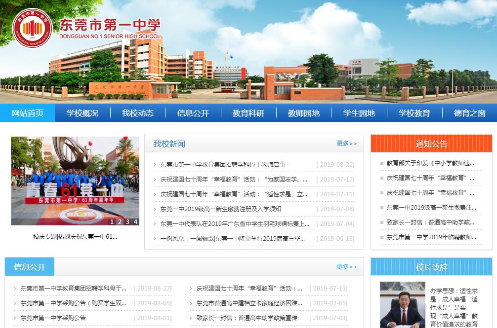Navigate to 学校教育

(414, 113)
